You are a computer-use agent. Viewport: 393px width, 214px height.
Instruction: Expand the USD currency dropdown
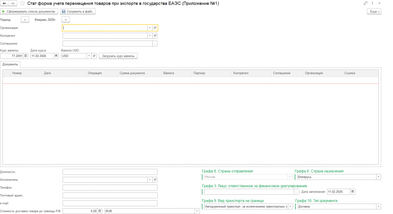(x=89, y=56)
